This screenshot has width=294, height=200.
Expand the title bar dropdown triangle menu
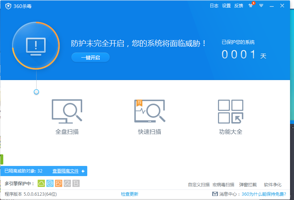(x=261, y=6)
